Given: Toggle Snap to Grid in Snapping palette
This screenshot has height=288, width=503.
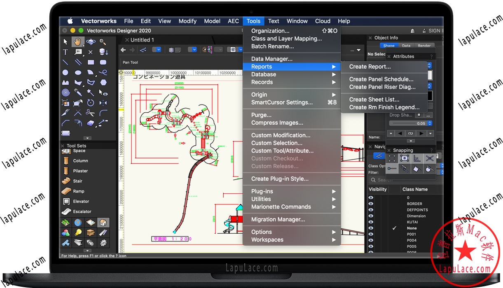Looking at the screenshot, I should [392, 158].
